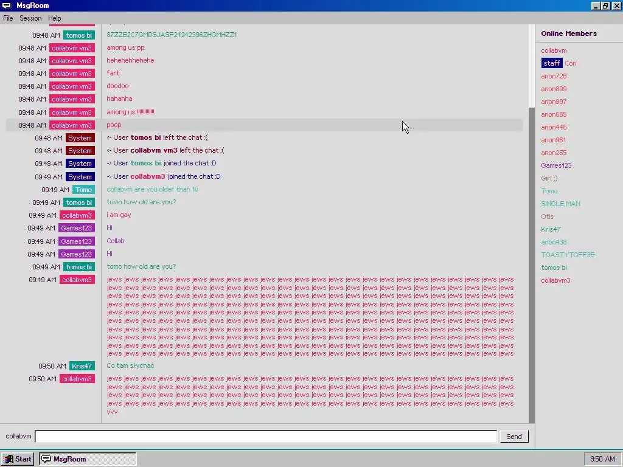The image size is (623, 467).
Task: Select collabvm in Online Members
Action: 554,50
